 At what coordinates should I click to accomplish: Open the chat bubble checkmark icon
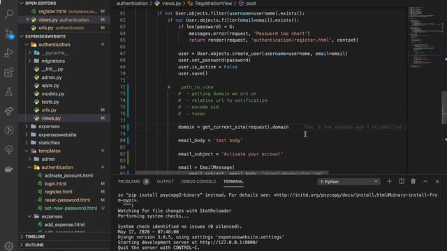[x=9, y=149]
